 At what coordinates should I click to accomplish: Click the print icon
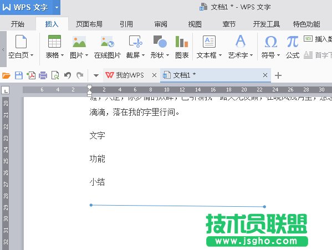(x=43, y=75)
